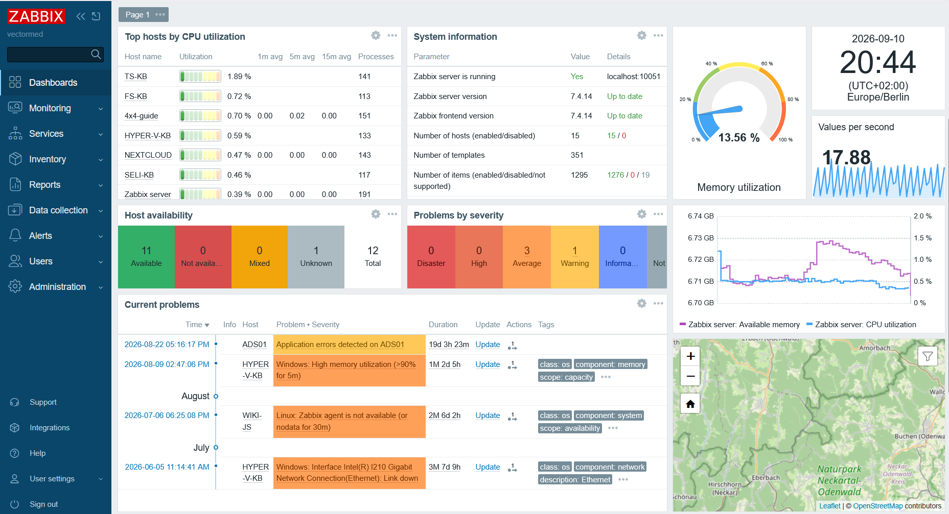Viewport: 949px width, 514px height.
Task: Open actions icon for ADS01 problem
Action: tap(512, 346)
